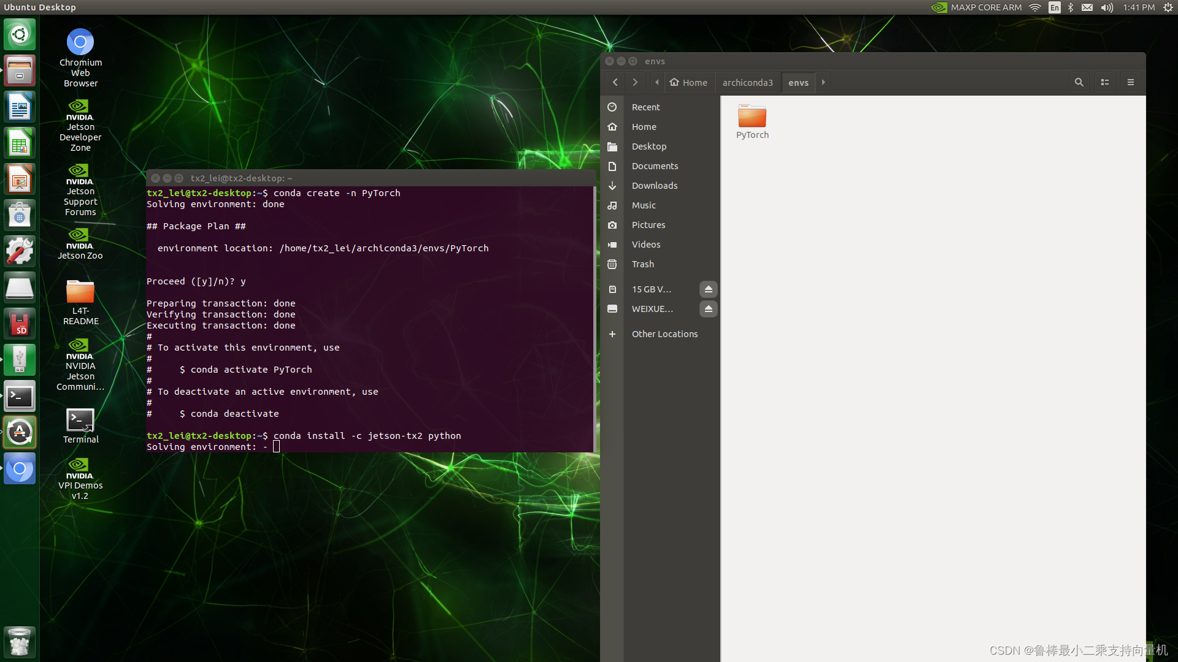Viewport: 1178px width, 662px height.
Task: Select Home in file manager sidebar
Action: pos(644,127)
